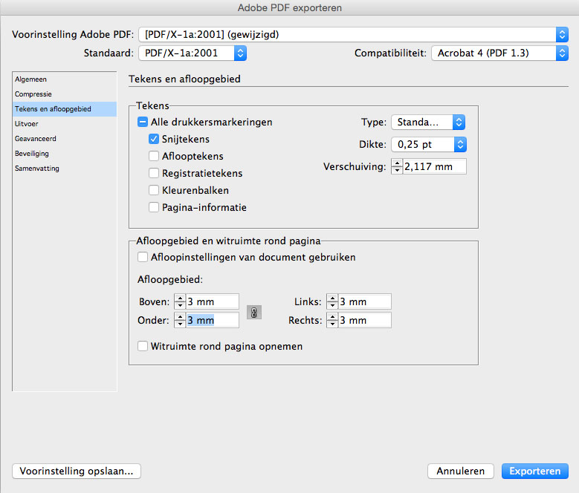Select the Samenvatting section in sidebar
The image size is (579, 493).
click(x=65, y=168)
